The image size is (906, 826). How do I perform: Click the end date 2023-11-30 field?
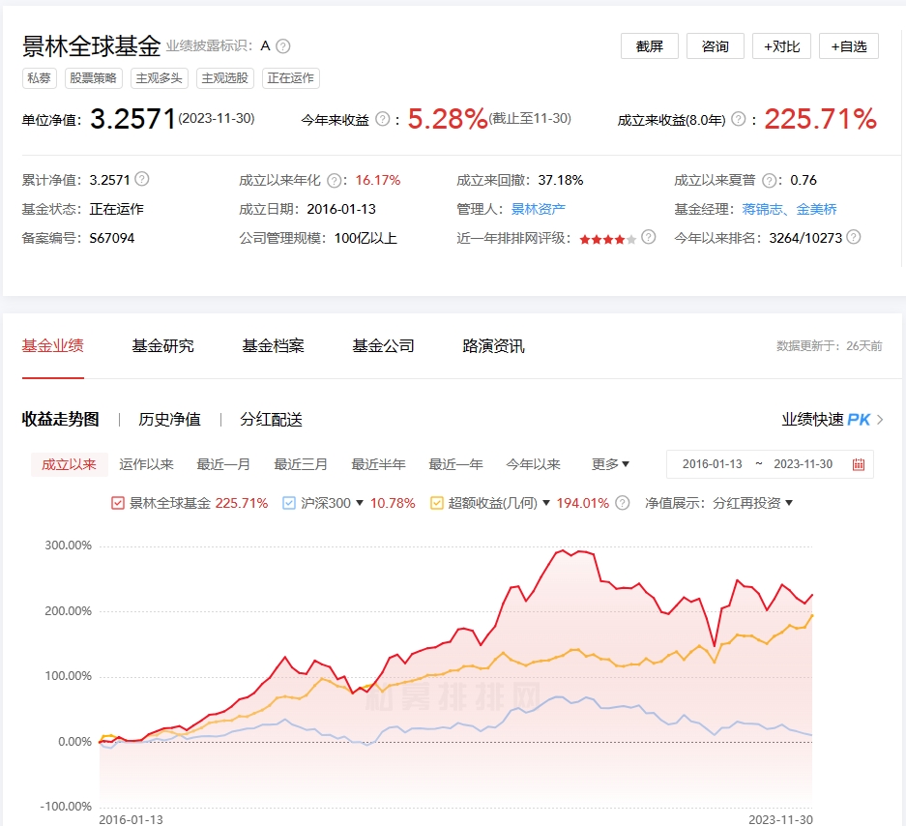(x=804, y=464)
